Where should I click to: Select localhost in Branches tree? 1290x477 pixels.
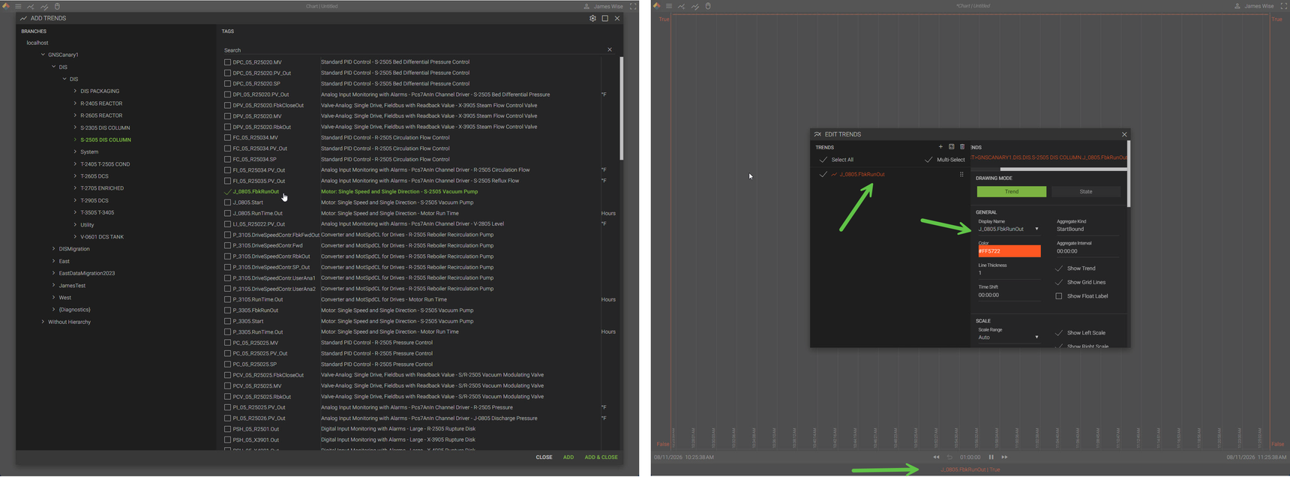tap(37, 43)
